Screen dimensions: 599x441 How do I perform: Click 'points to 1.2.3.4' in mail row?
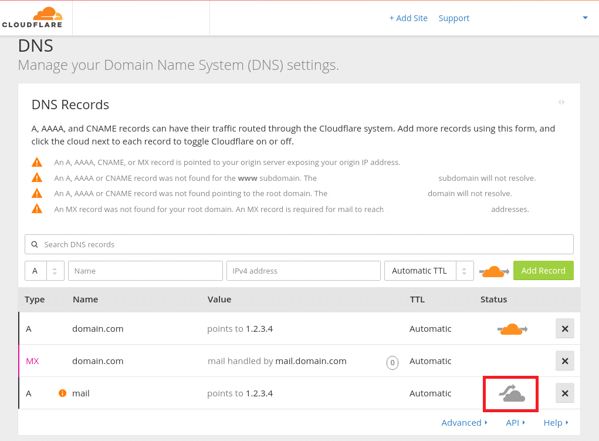(x=240, y=393)
